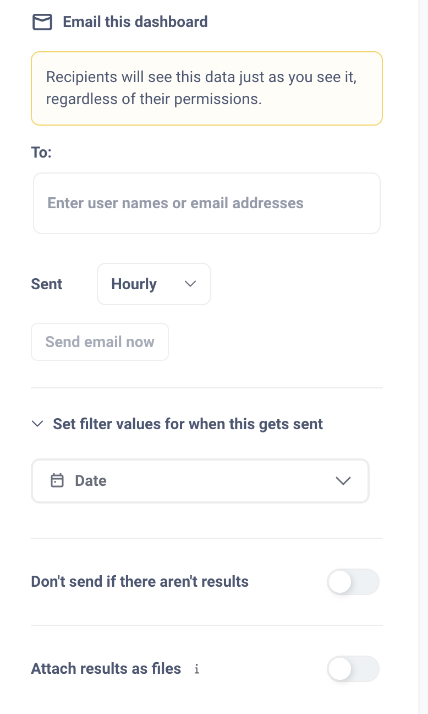Collapse the Set filter values section chevron
The image size is (428, 714).
pos(37,424)
